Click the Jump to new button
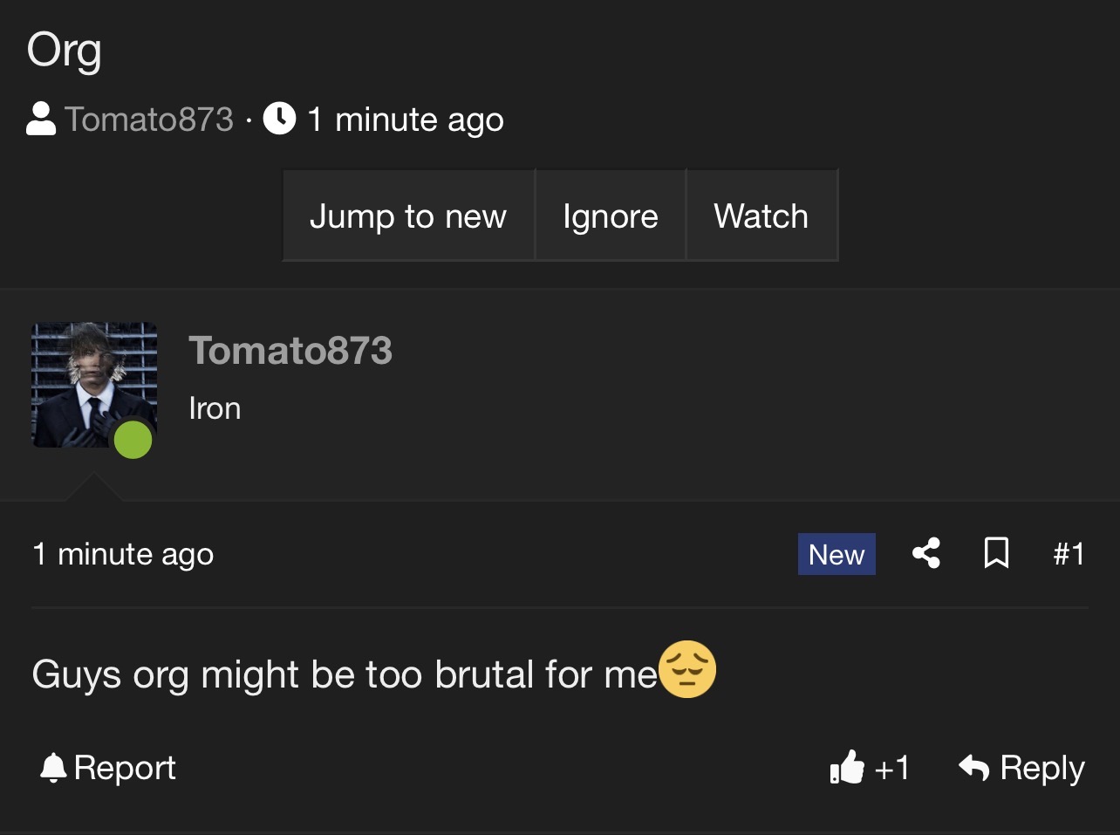This screenshot has width=1120, height=835. (x=408, y=216)
